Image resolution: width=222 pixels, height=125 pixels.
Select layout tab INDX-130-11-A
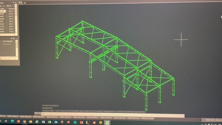133,118
